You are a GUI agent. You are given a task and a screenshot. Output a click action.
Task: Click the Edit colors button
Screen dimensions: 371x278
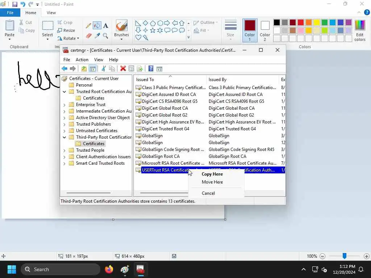[x=360, y=31]
